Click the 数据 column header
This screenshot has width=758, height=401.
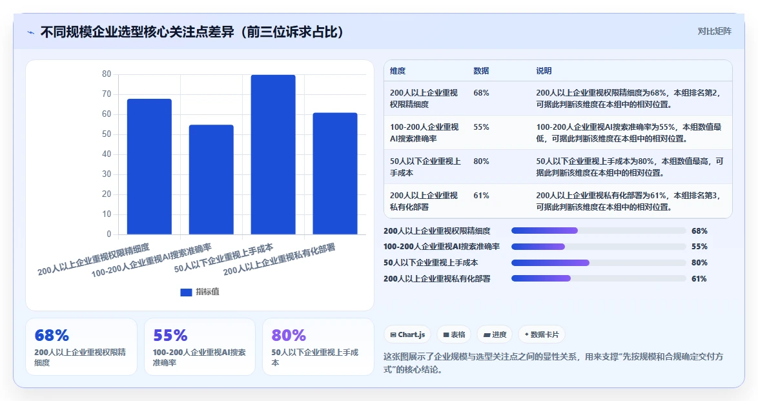pos(481,70)
